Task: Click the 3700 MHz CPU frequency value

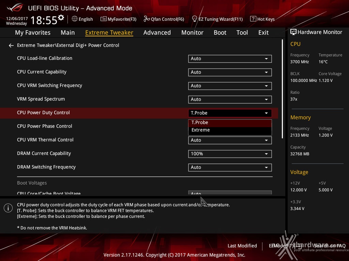Action: 299,62
